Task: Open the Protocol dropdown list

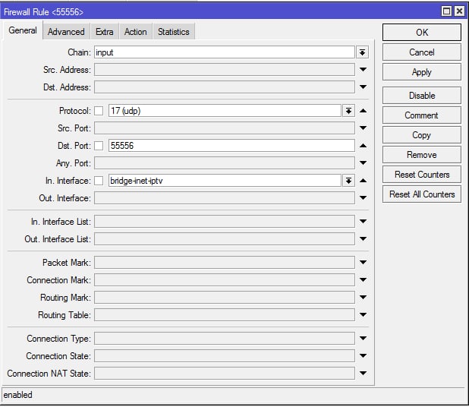Action: click(x=348, y=111)
